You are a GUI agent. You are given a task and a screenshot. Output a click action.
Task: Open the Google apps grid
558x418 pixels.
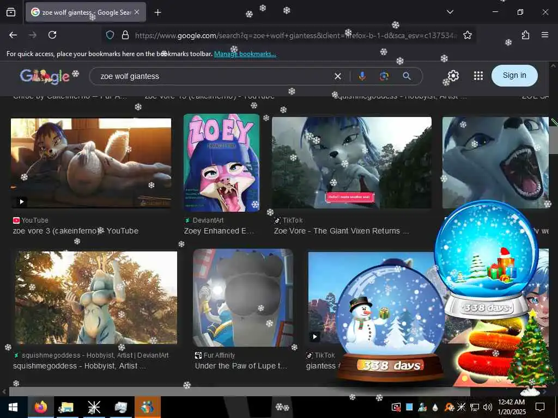click(x=478, y=76)
